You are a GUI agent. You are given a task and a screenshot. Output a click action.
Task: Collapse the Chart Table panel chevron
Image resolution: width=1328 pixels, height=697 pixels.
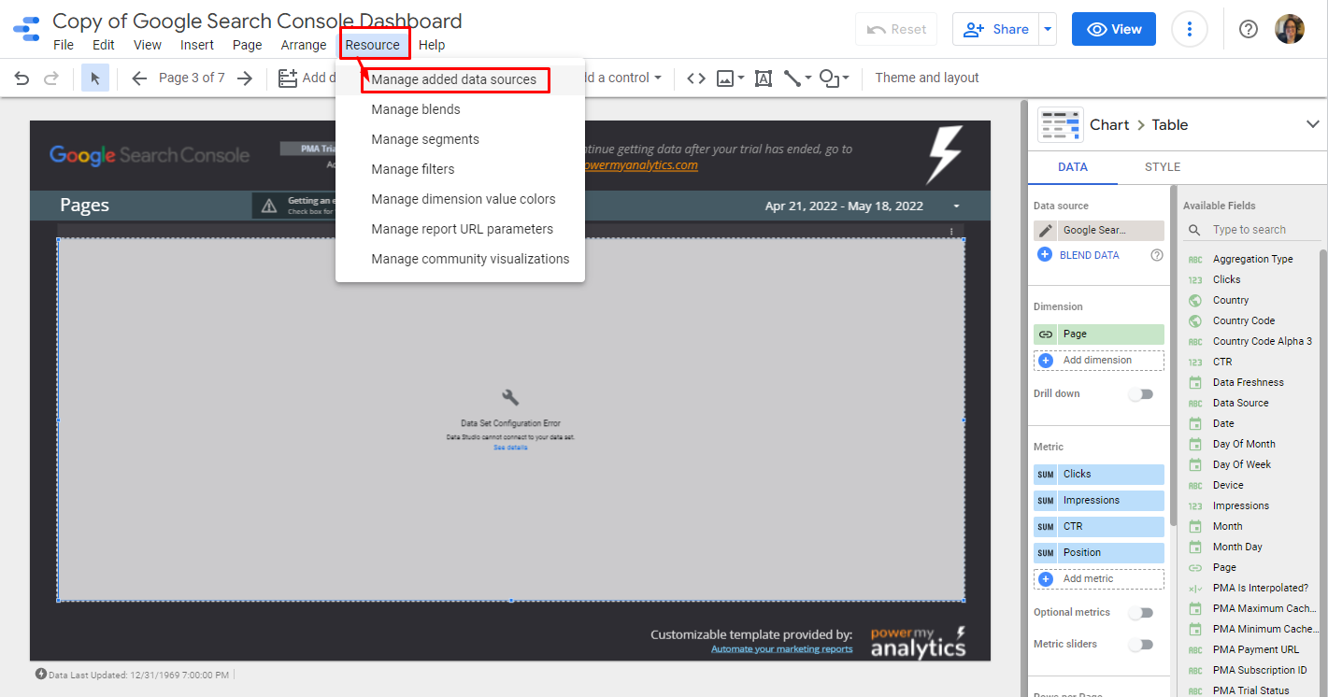pos(1312,124)
